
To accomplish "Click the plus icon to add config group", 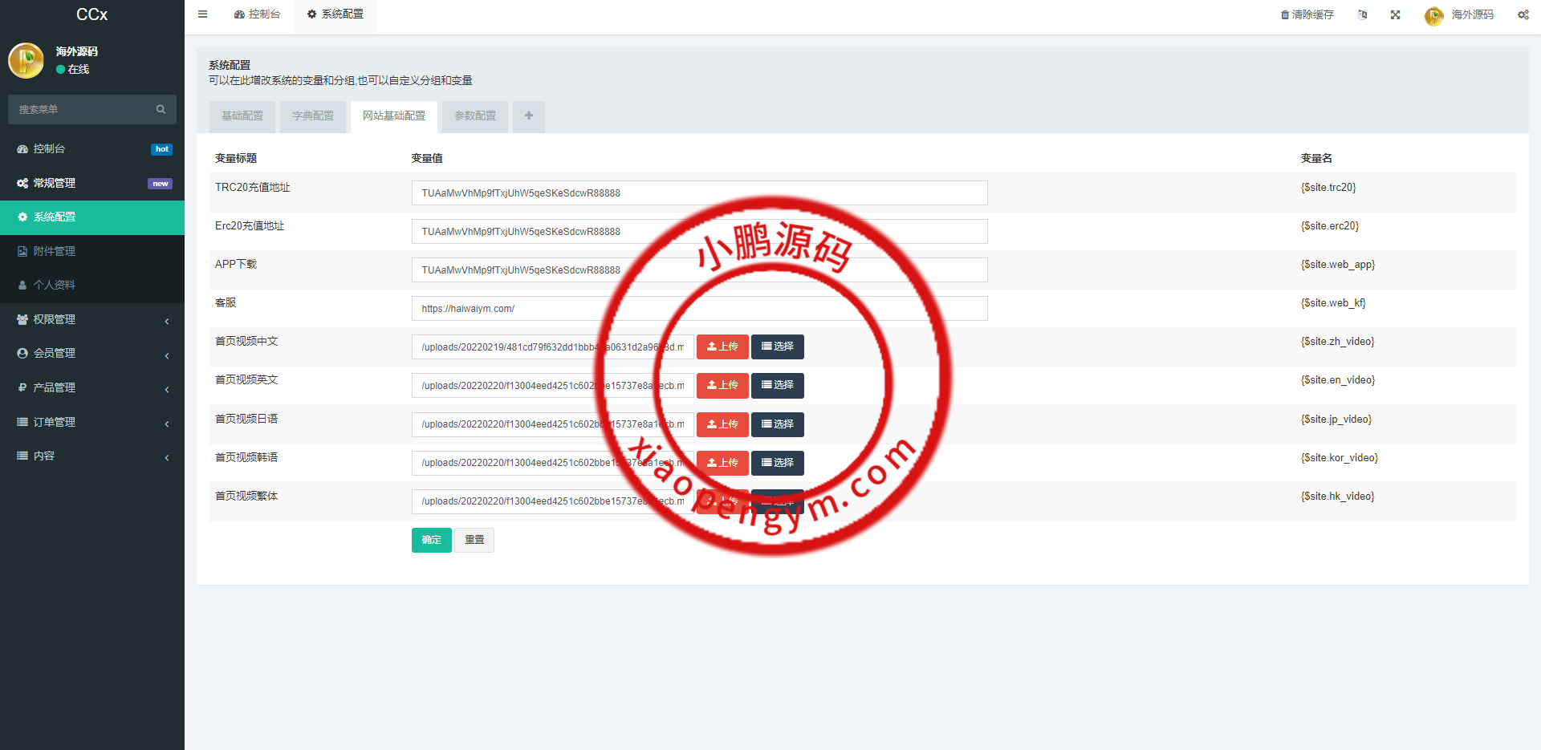I will [x=529, y=116].
